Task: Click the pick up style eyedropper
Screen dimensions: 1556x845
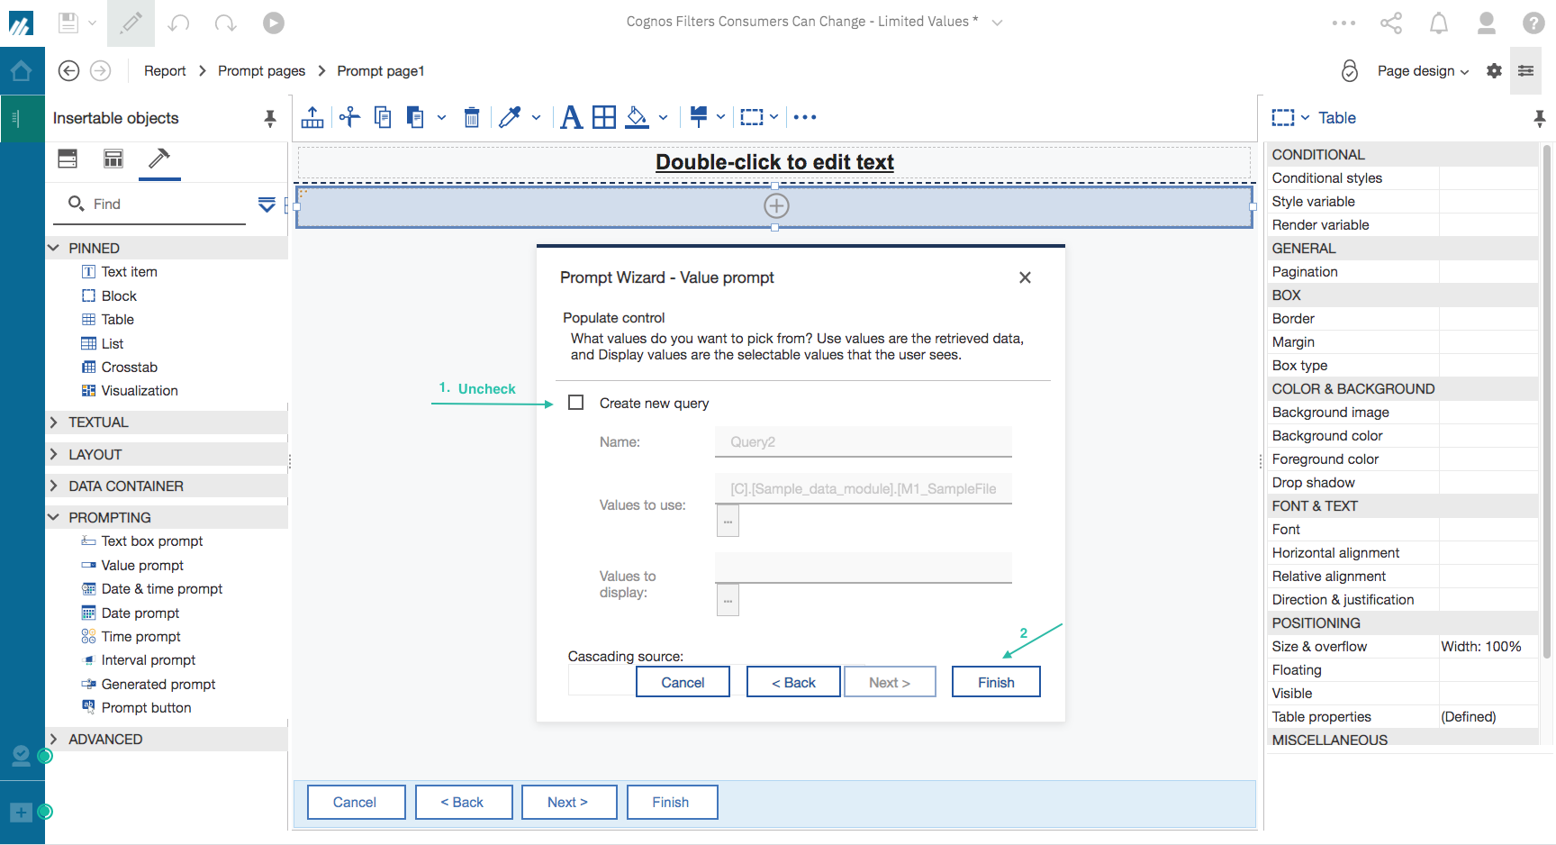Action: (510, 117)
